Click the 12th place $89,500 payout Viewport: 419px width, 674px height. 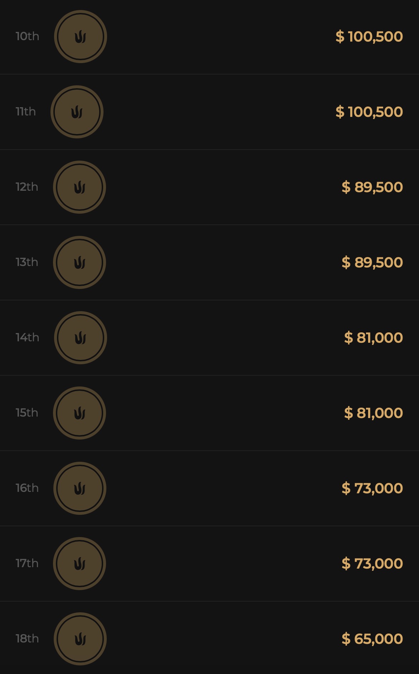pos(372,187)
